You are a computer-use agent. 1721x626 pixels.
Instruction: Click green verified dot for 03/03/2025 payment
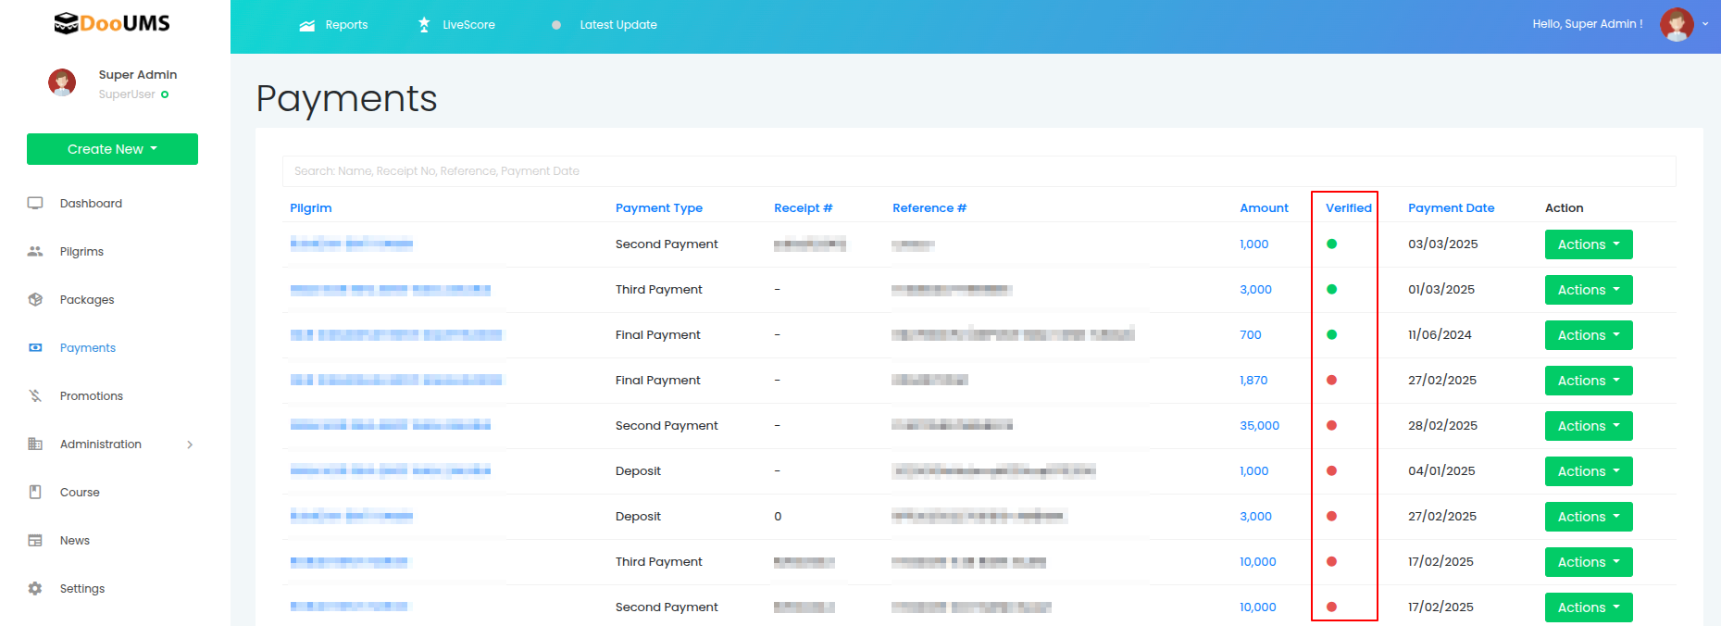click(1331, 244)
